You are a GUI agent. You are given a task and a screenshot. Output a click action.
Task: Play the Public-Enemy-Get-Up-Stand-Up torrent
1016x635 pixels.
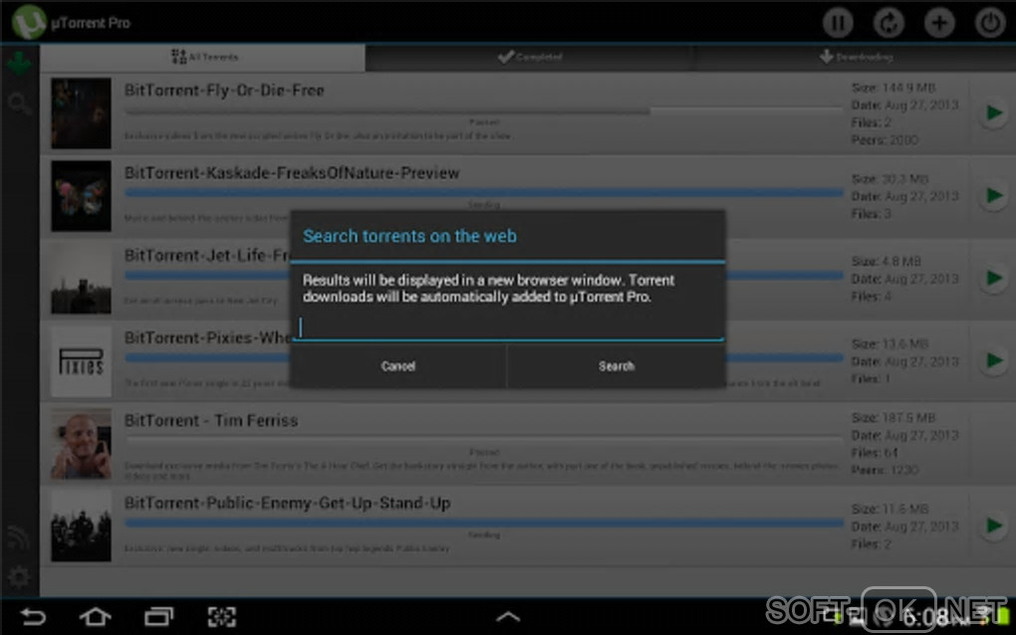[x=994, y=526]
